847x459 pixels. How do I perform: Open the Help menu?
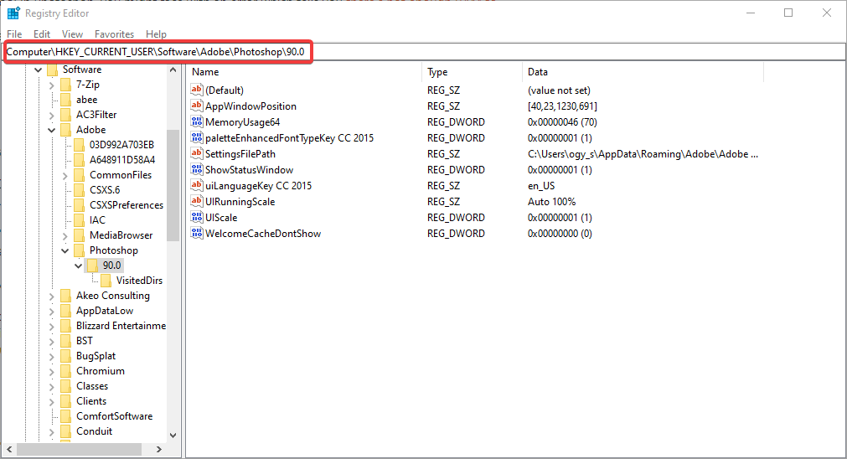coord(156,34)
